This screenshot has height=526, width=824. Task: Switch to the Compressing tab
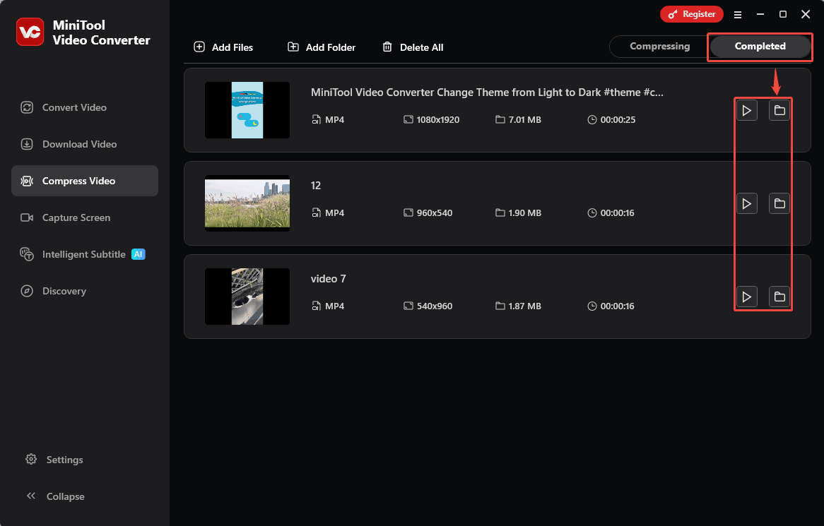659,46
